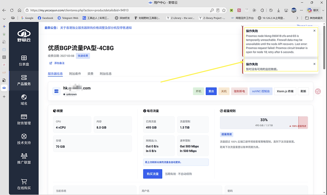The image size is (327, 195).
Task: Click the 野草云 cloud logo
Action: click(24, 36)
